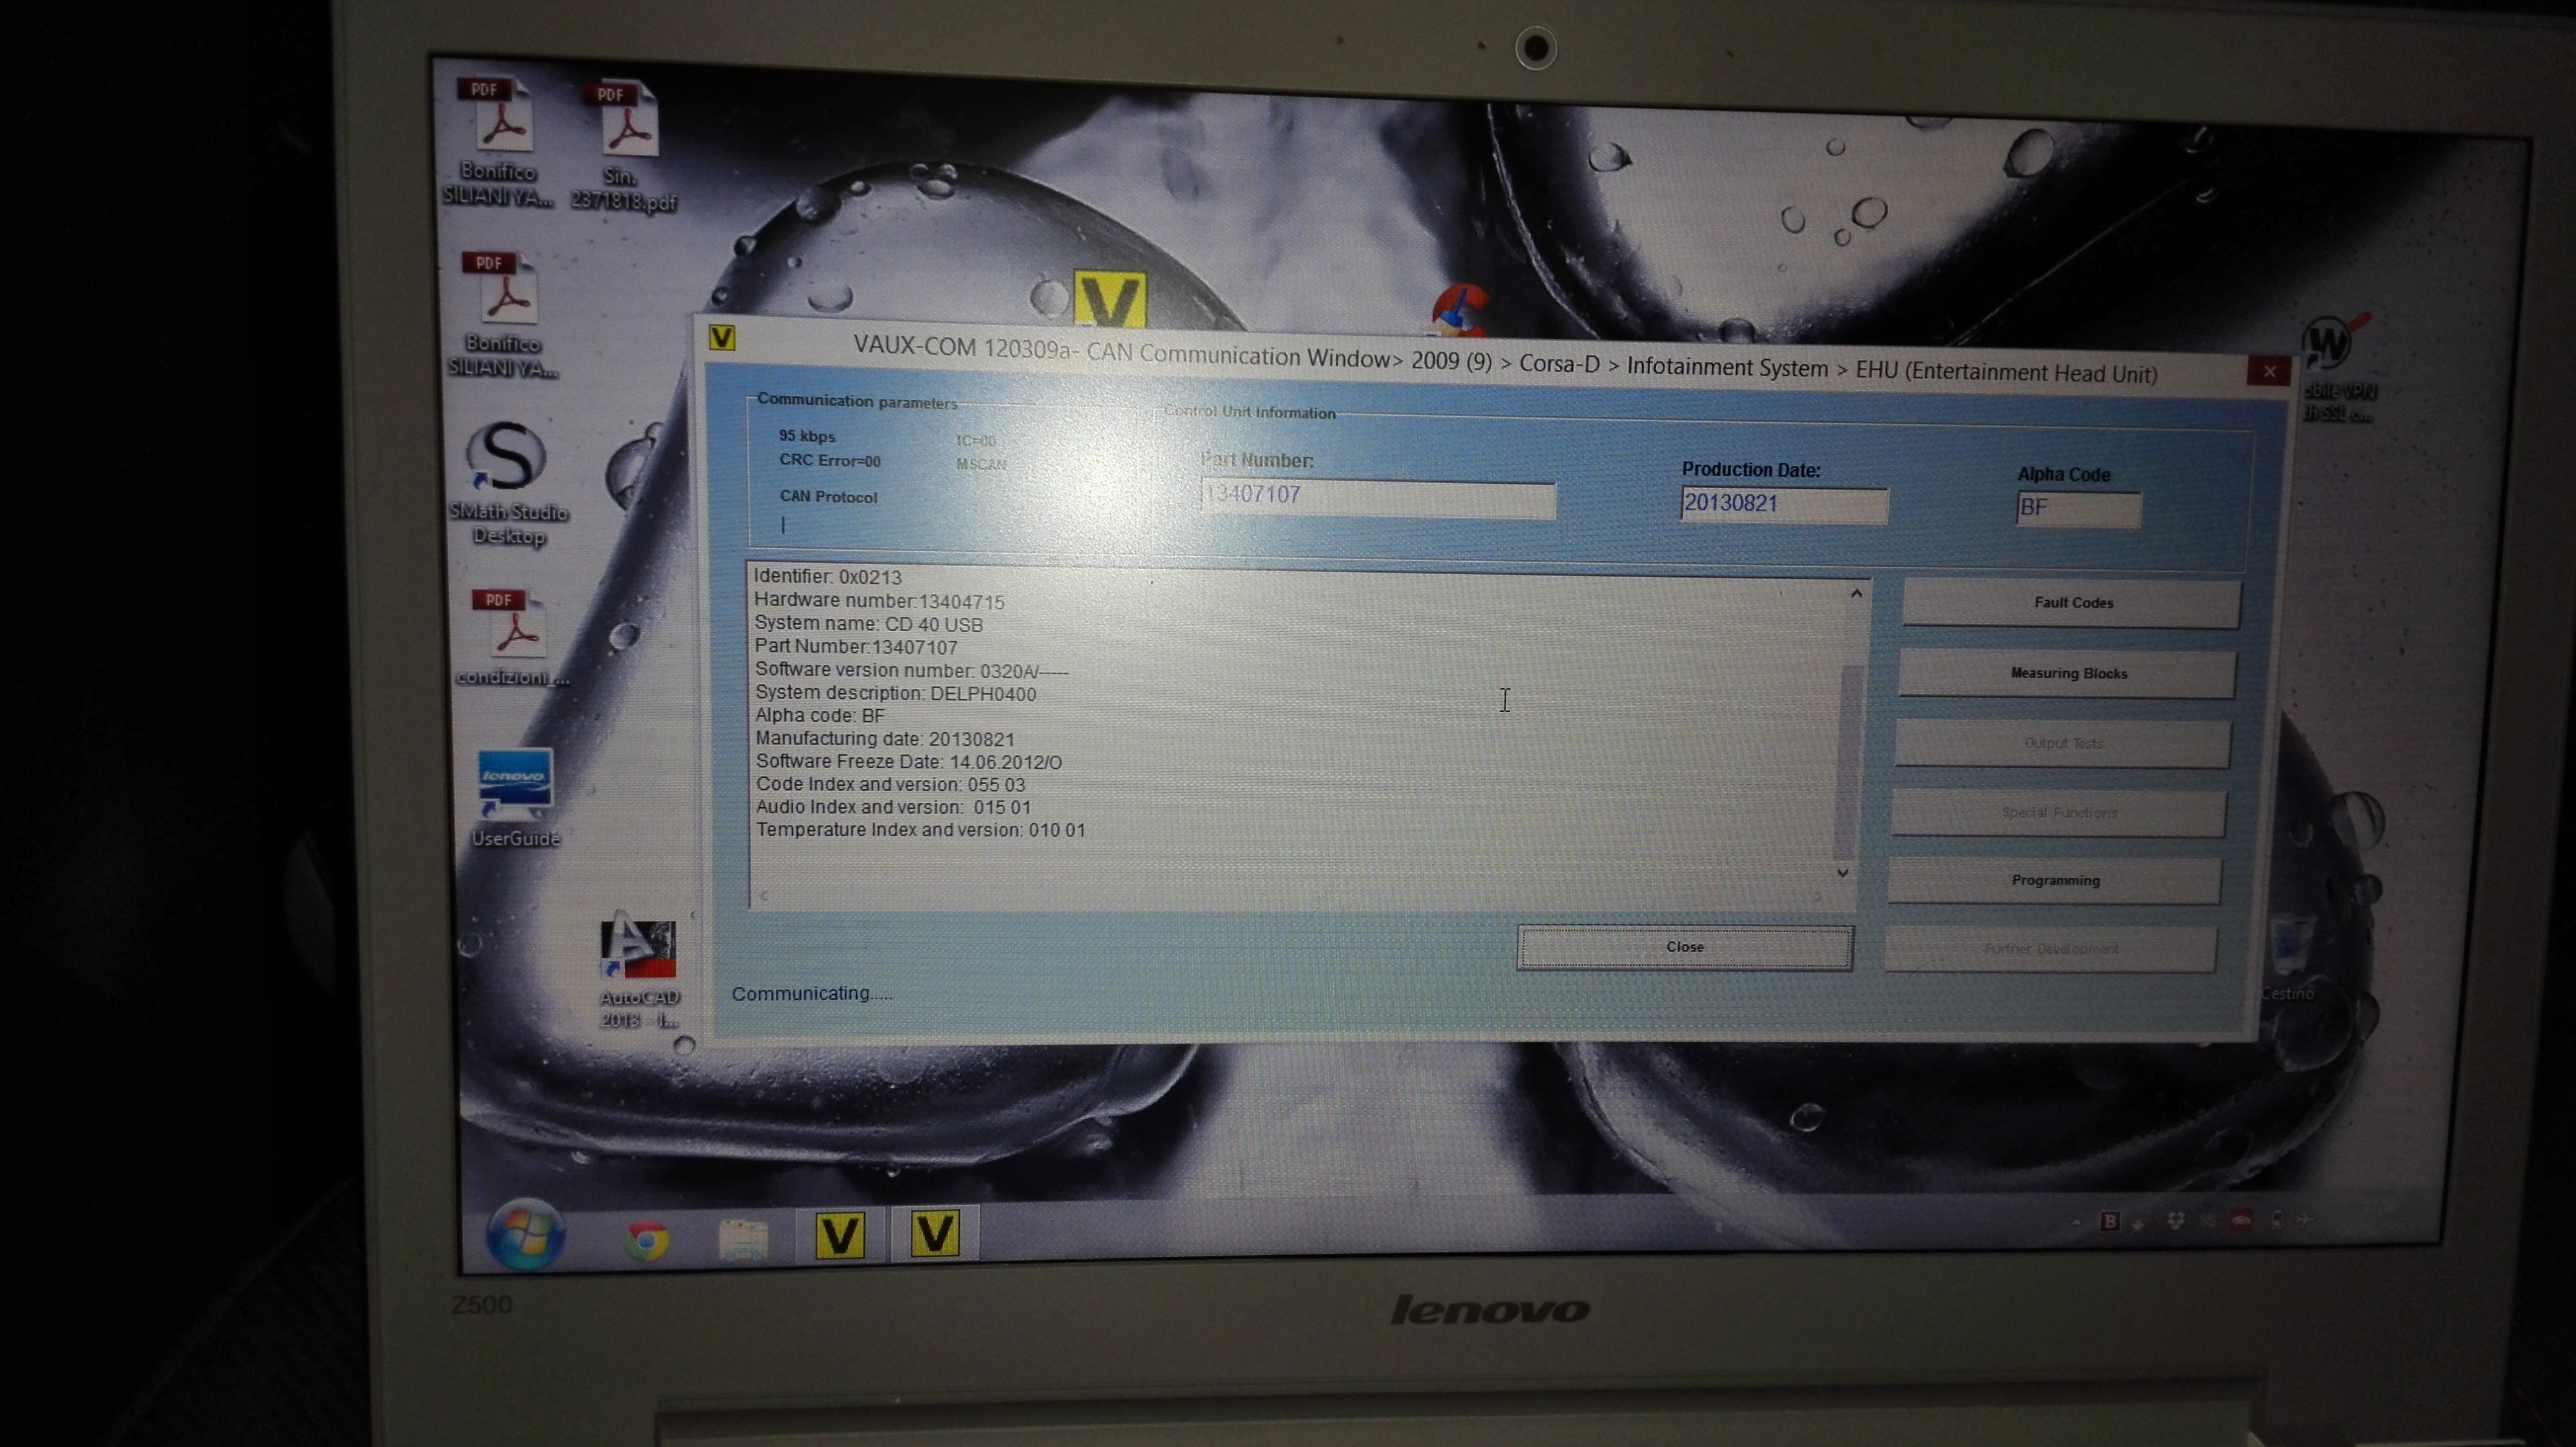Select 'Software version number: 0320A' line

click(x=912, y=670)
